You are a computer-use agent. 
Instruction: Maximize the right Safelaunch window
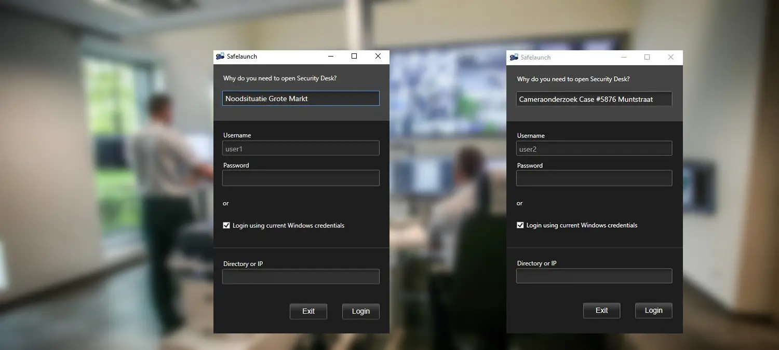(647, 57)
